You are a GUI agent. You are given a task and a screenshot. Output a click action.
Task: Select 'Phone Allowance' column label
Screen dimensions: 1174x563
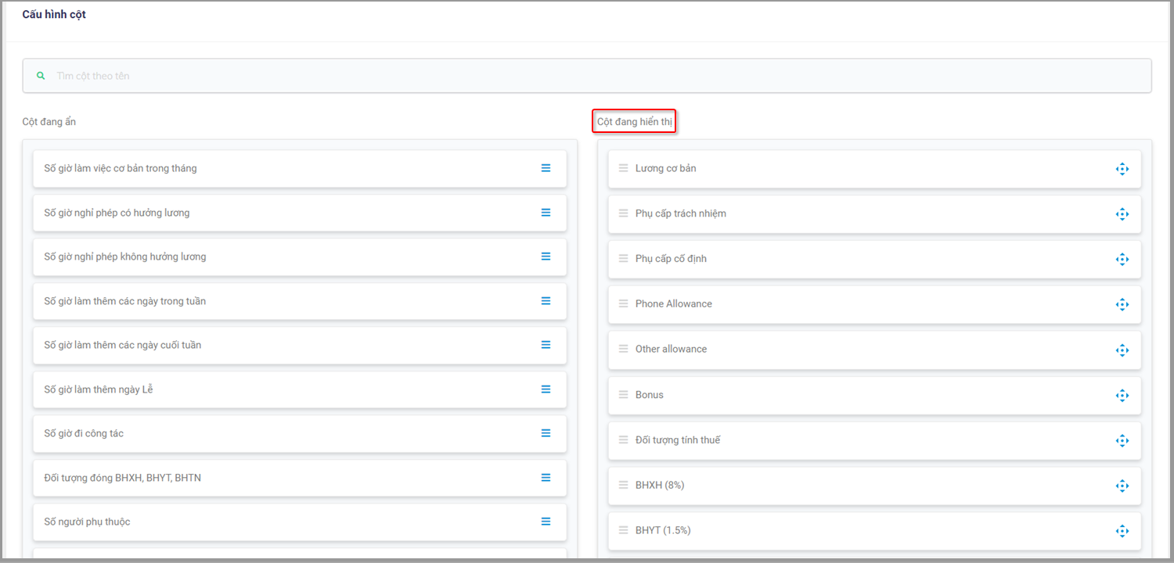tap(674, 303)
